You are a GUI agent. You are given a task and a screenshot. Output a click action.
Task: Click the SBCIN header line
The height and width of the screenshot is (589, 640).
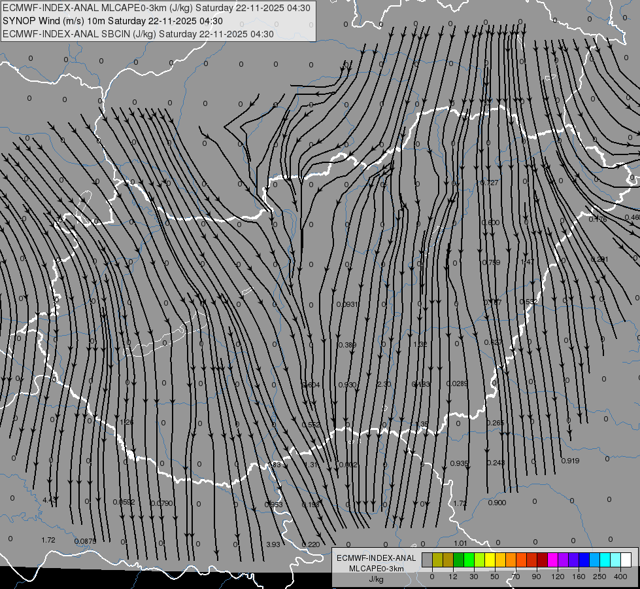point(138,33)
